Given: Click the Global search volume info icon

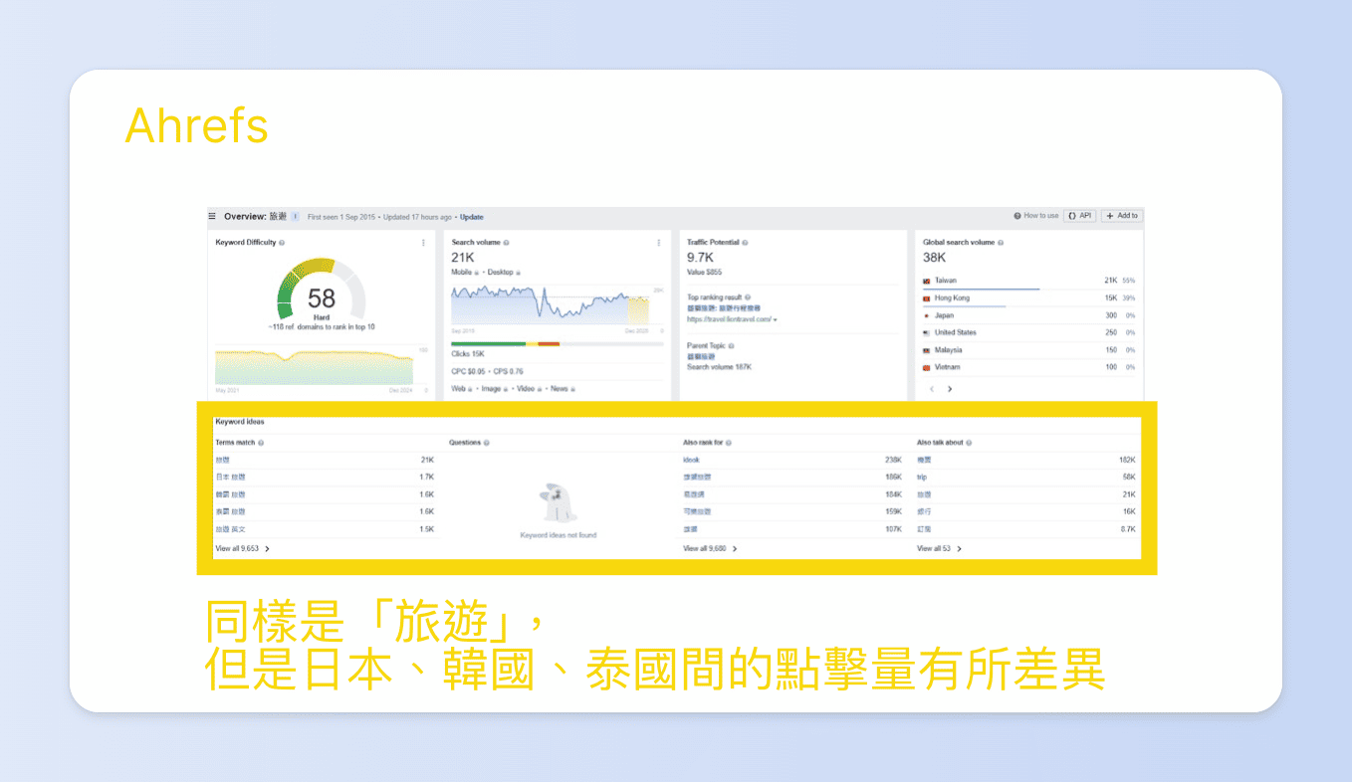Looking at the screenshot, I should tap(1000, 243).
